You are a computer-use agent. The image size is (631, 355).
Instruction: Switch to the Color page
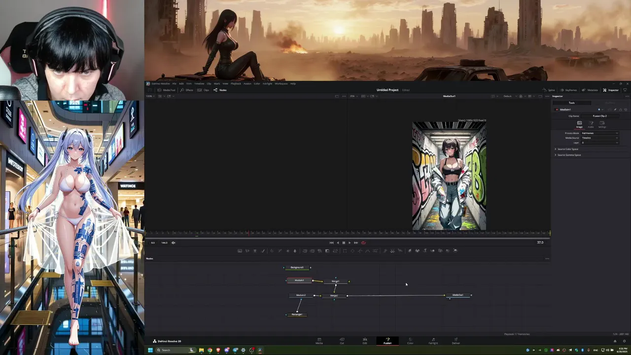click(410, 341)
